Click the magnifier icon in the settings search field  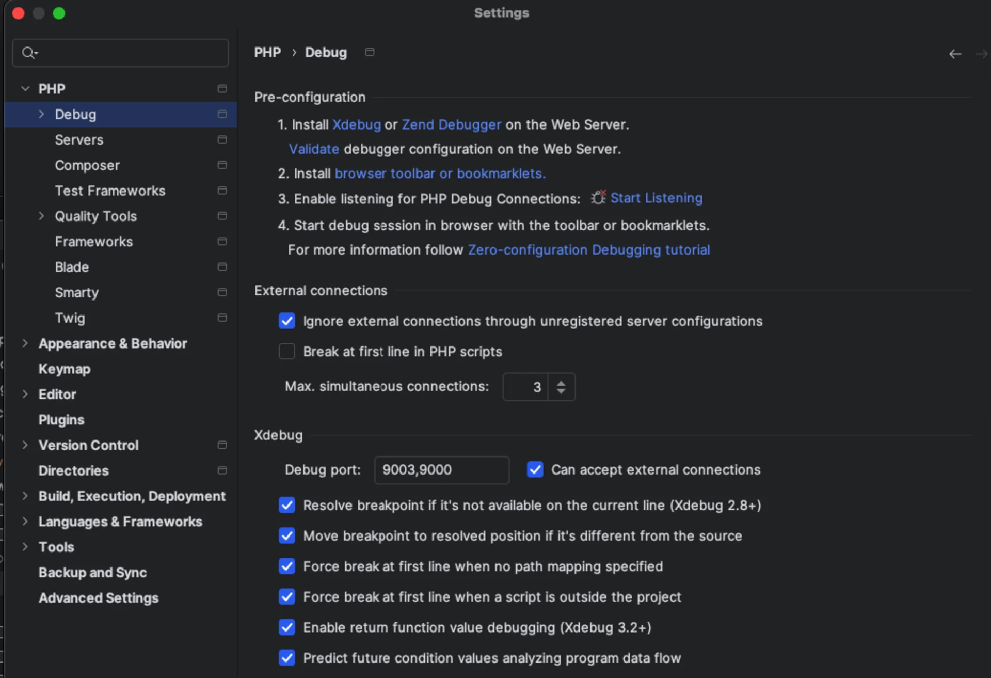29,53
